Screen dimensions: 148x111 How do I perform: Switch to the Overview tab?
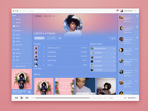[x=38, y=16]
